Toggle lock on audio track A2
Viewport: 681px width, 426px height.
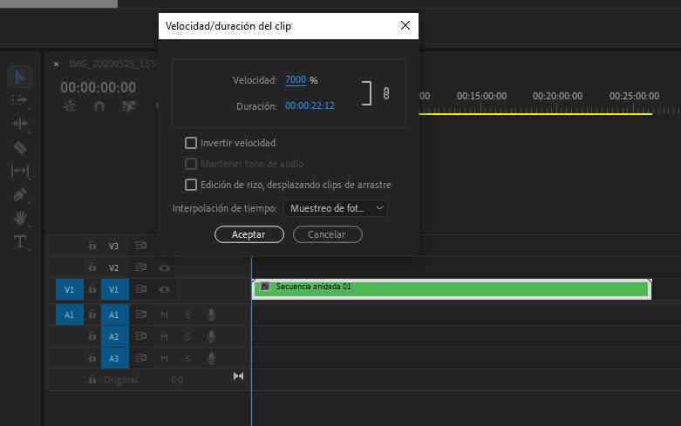coord(92,336)
